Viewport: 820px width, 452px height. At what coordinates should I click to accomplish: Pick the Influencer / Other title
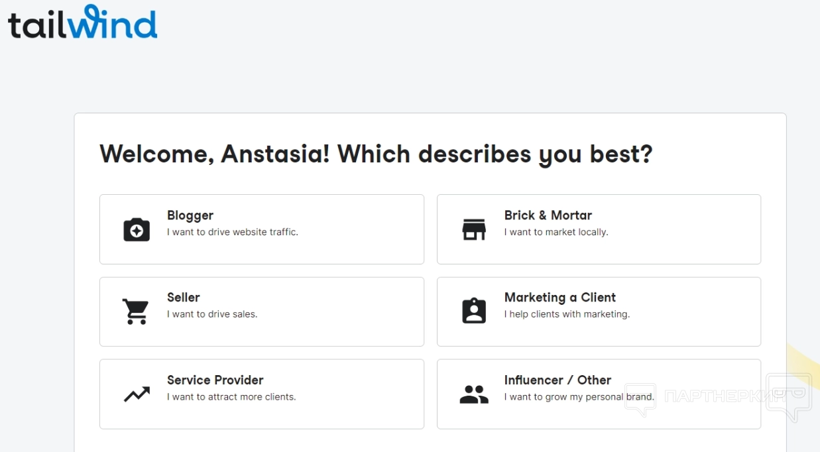pos(557,380)
